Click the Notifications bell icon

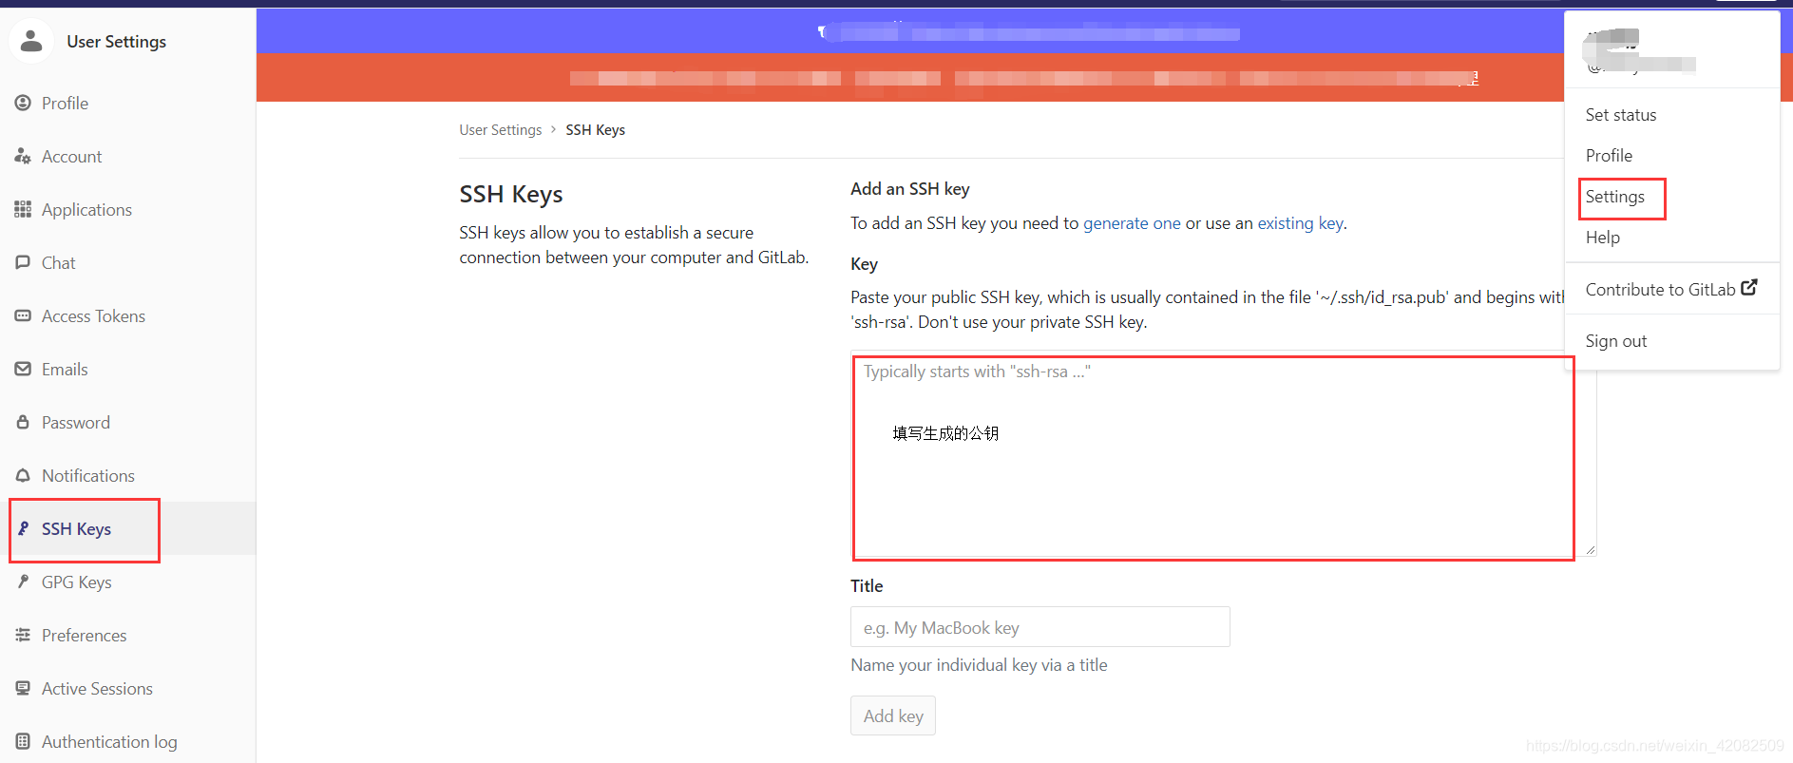(23, 475)
